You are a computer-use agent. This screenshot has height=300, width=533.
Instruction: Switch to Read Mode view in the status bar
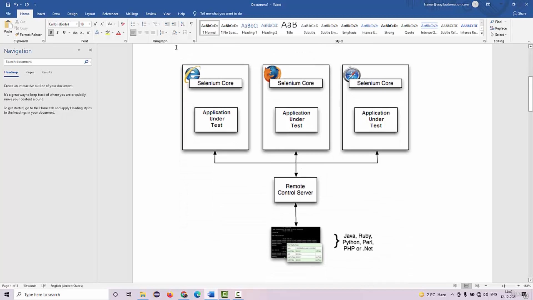[x=455, y=286]
